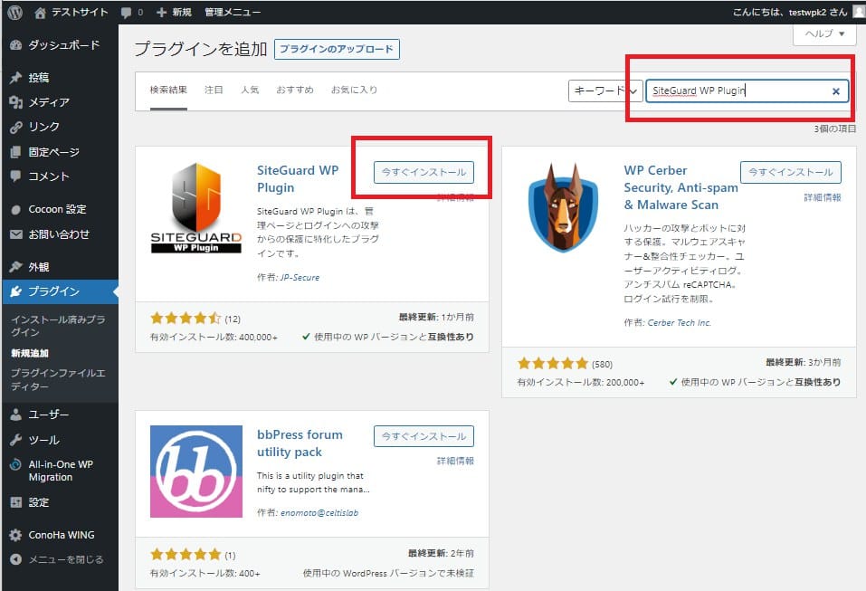Click the pages icon for 固定ページ
Image resolution: width=866 pixels, height=591 pixels.
click(x=16, y=152)
